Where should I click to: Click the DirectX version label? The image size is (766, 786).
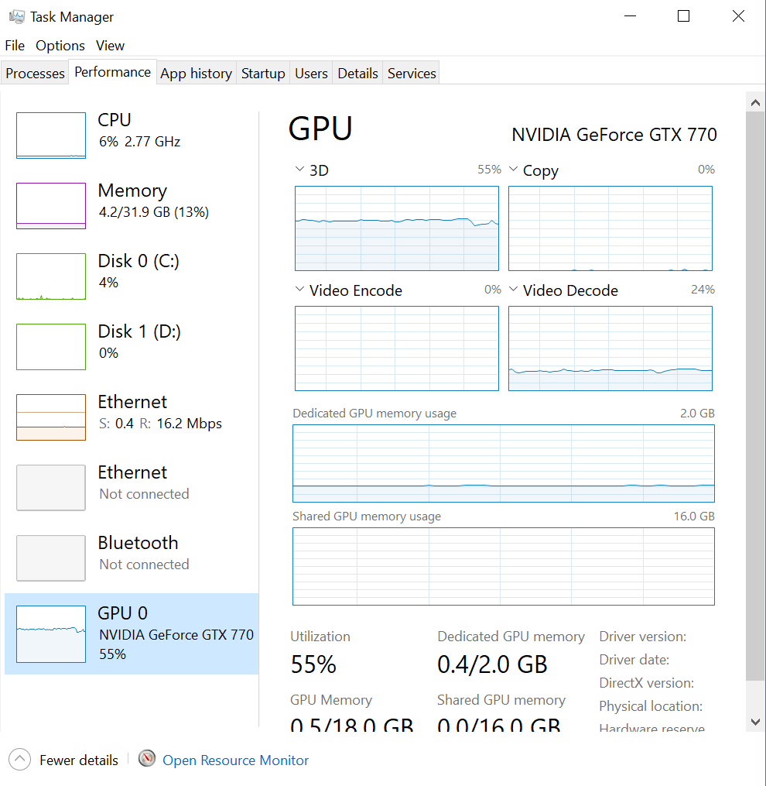click(646, 683)
